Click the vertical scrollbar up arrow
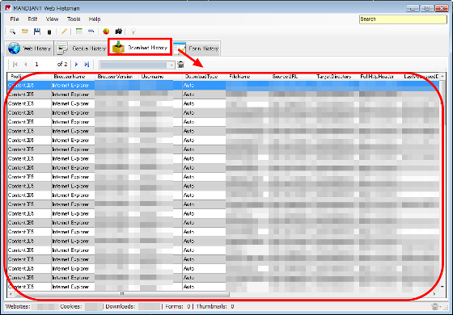 [x=442, y=76]
